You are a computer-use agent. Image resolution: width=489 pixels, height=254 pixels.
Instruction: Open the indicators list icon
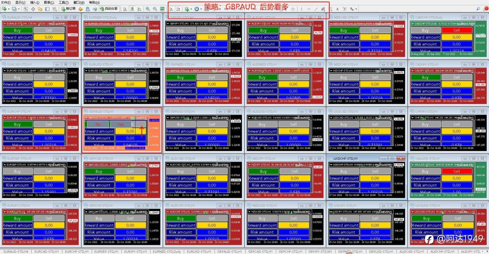187,8
